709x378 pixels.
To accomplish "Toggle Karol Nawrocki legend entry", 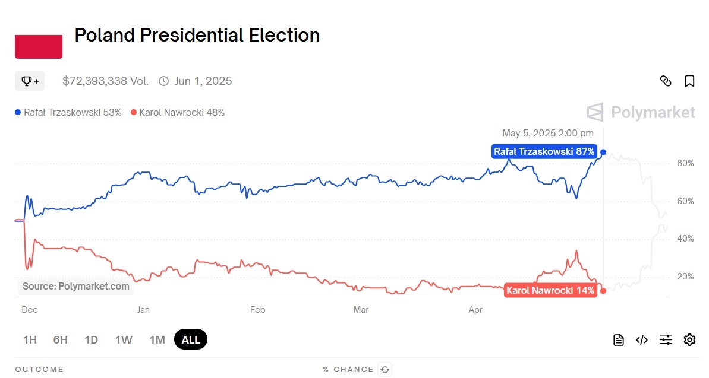I will (x=177, y=112).
